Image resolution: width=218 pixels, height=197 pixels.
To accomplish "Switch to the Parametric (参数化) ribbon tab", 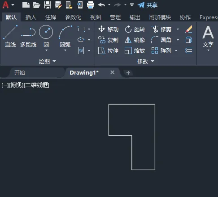I will coord(73,17).
